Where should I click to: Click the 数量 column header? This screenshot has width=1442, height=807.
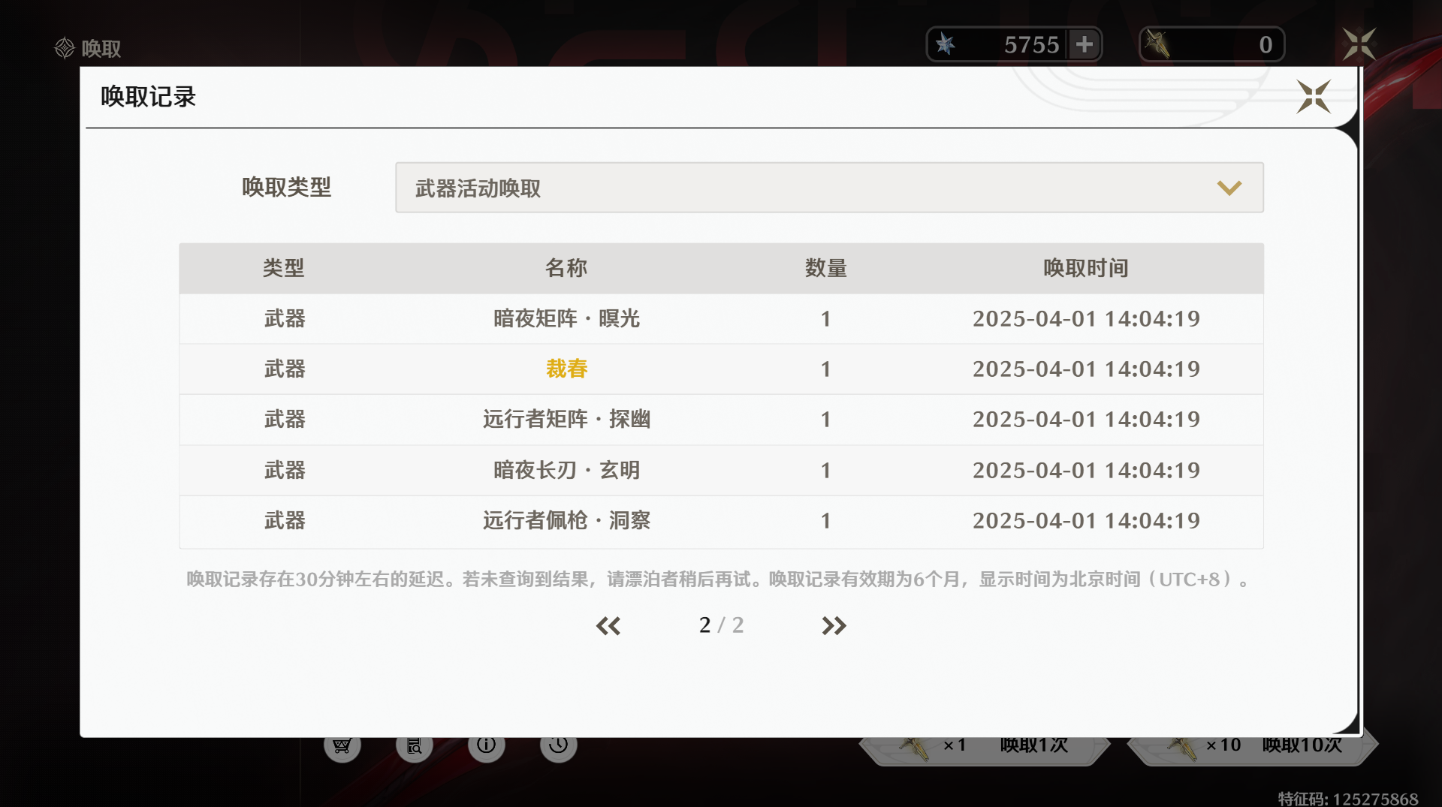826,268
